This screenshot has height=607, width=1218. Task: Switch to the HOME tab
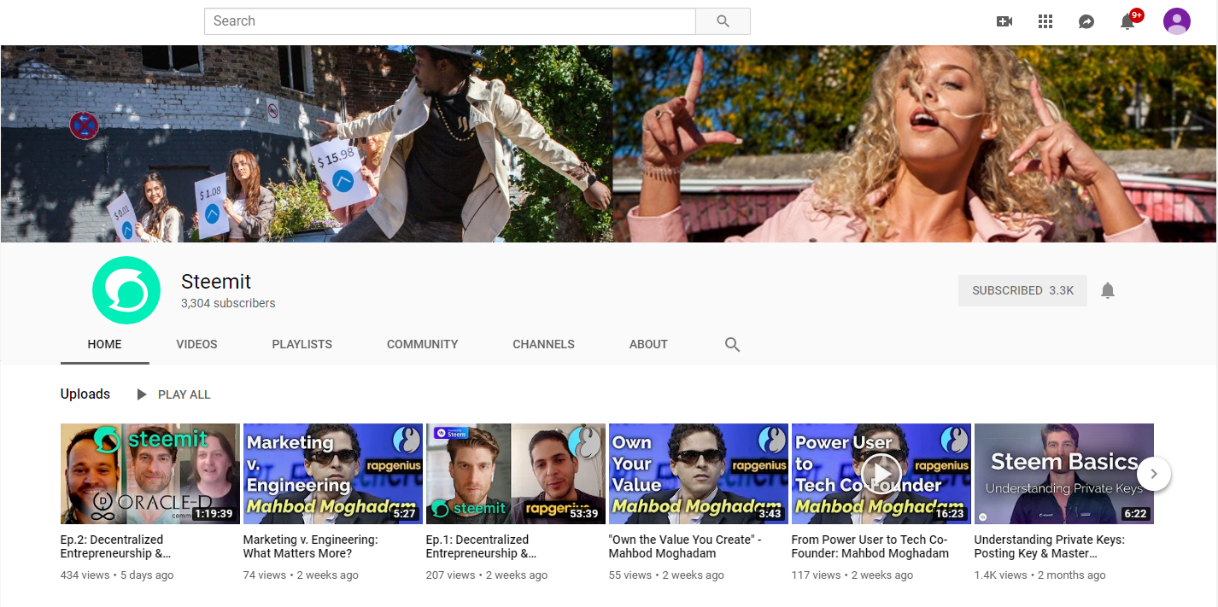(x=105, y=344)
